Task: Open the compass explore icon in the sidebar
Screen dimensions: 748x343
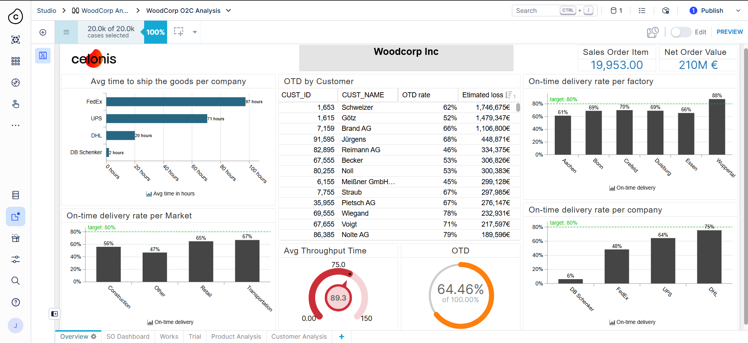Action: coord(16,83)
